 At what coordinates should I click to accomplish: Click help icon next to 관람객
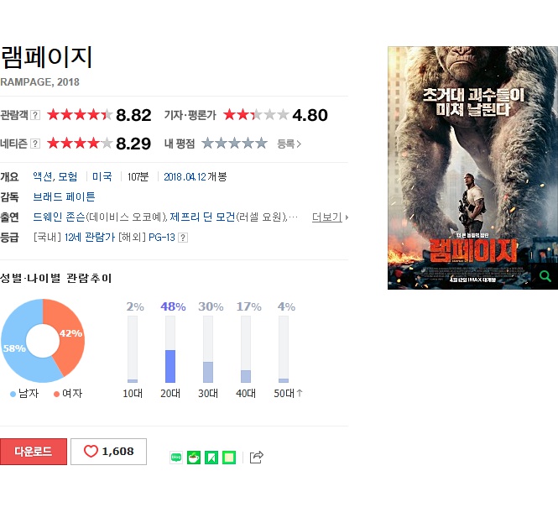[x=35, y=115]
